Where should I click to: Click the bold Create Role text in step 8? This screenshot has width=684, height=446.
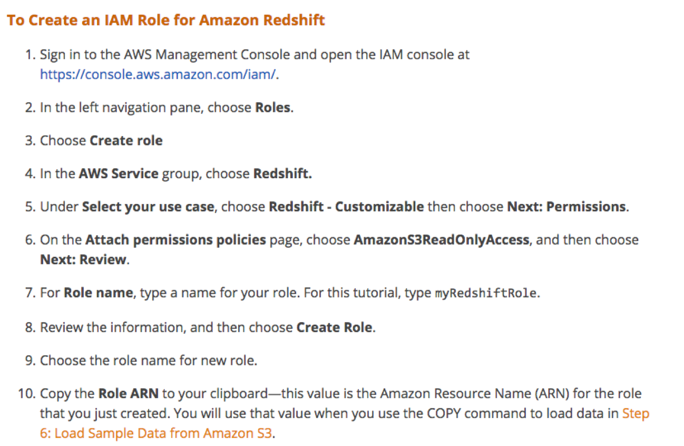click(335, 327)
